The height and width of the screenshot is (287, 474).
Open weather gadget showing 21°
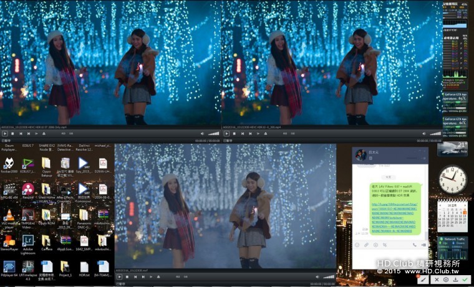click(x=453, y=148)
